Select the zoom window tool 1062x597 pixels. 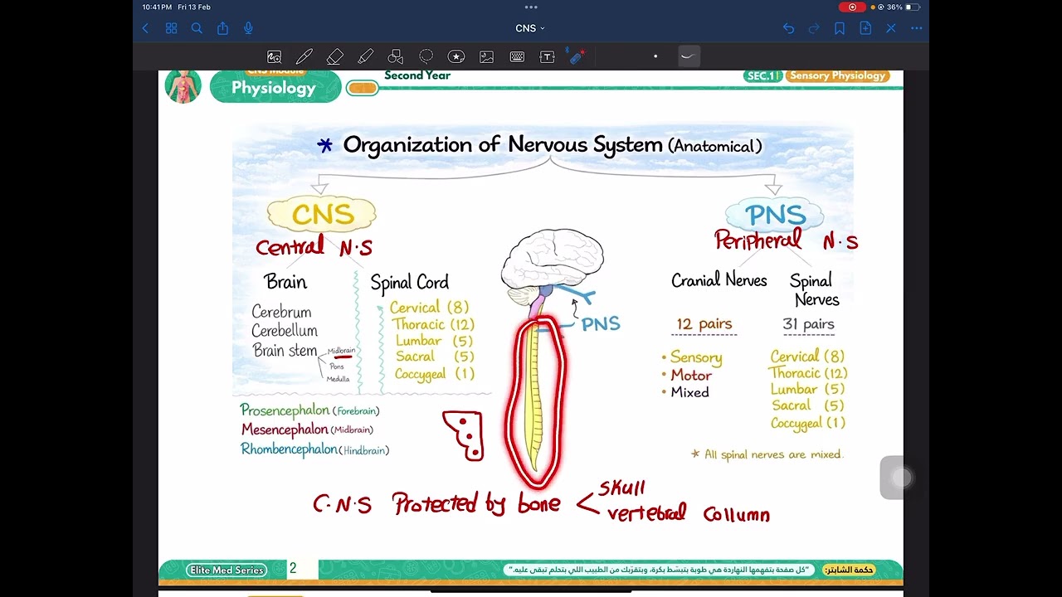(x=274, y=57)
